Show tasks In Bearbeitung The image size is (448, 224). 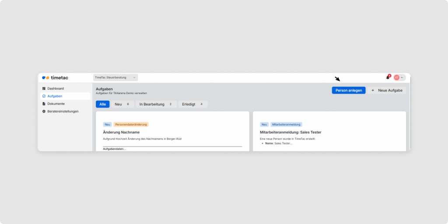click(156, 104)
